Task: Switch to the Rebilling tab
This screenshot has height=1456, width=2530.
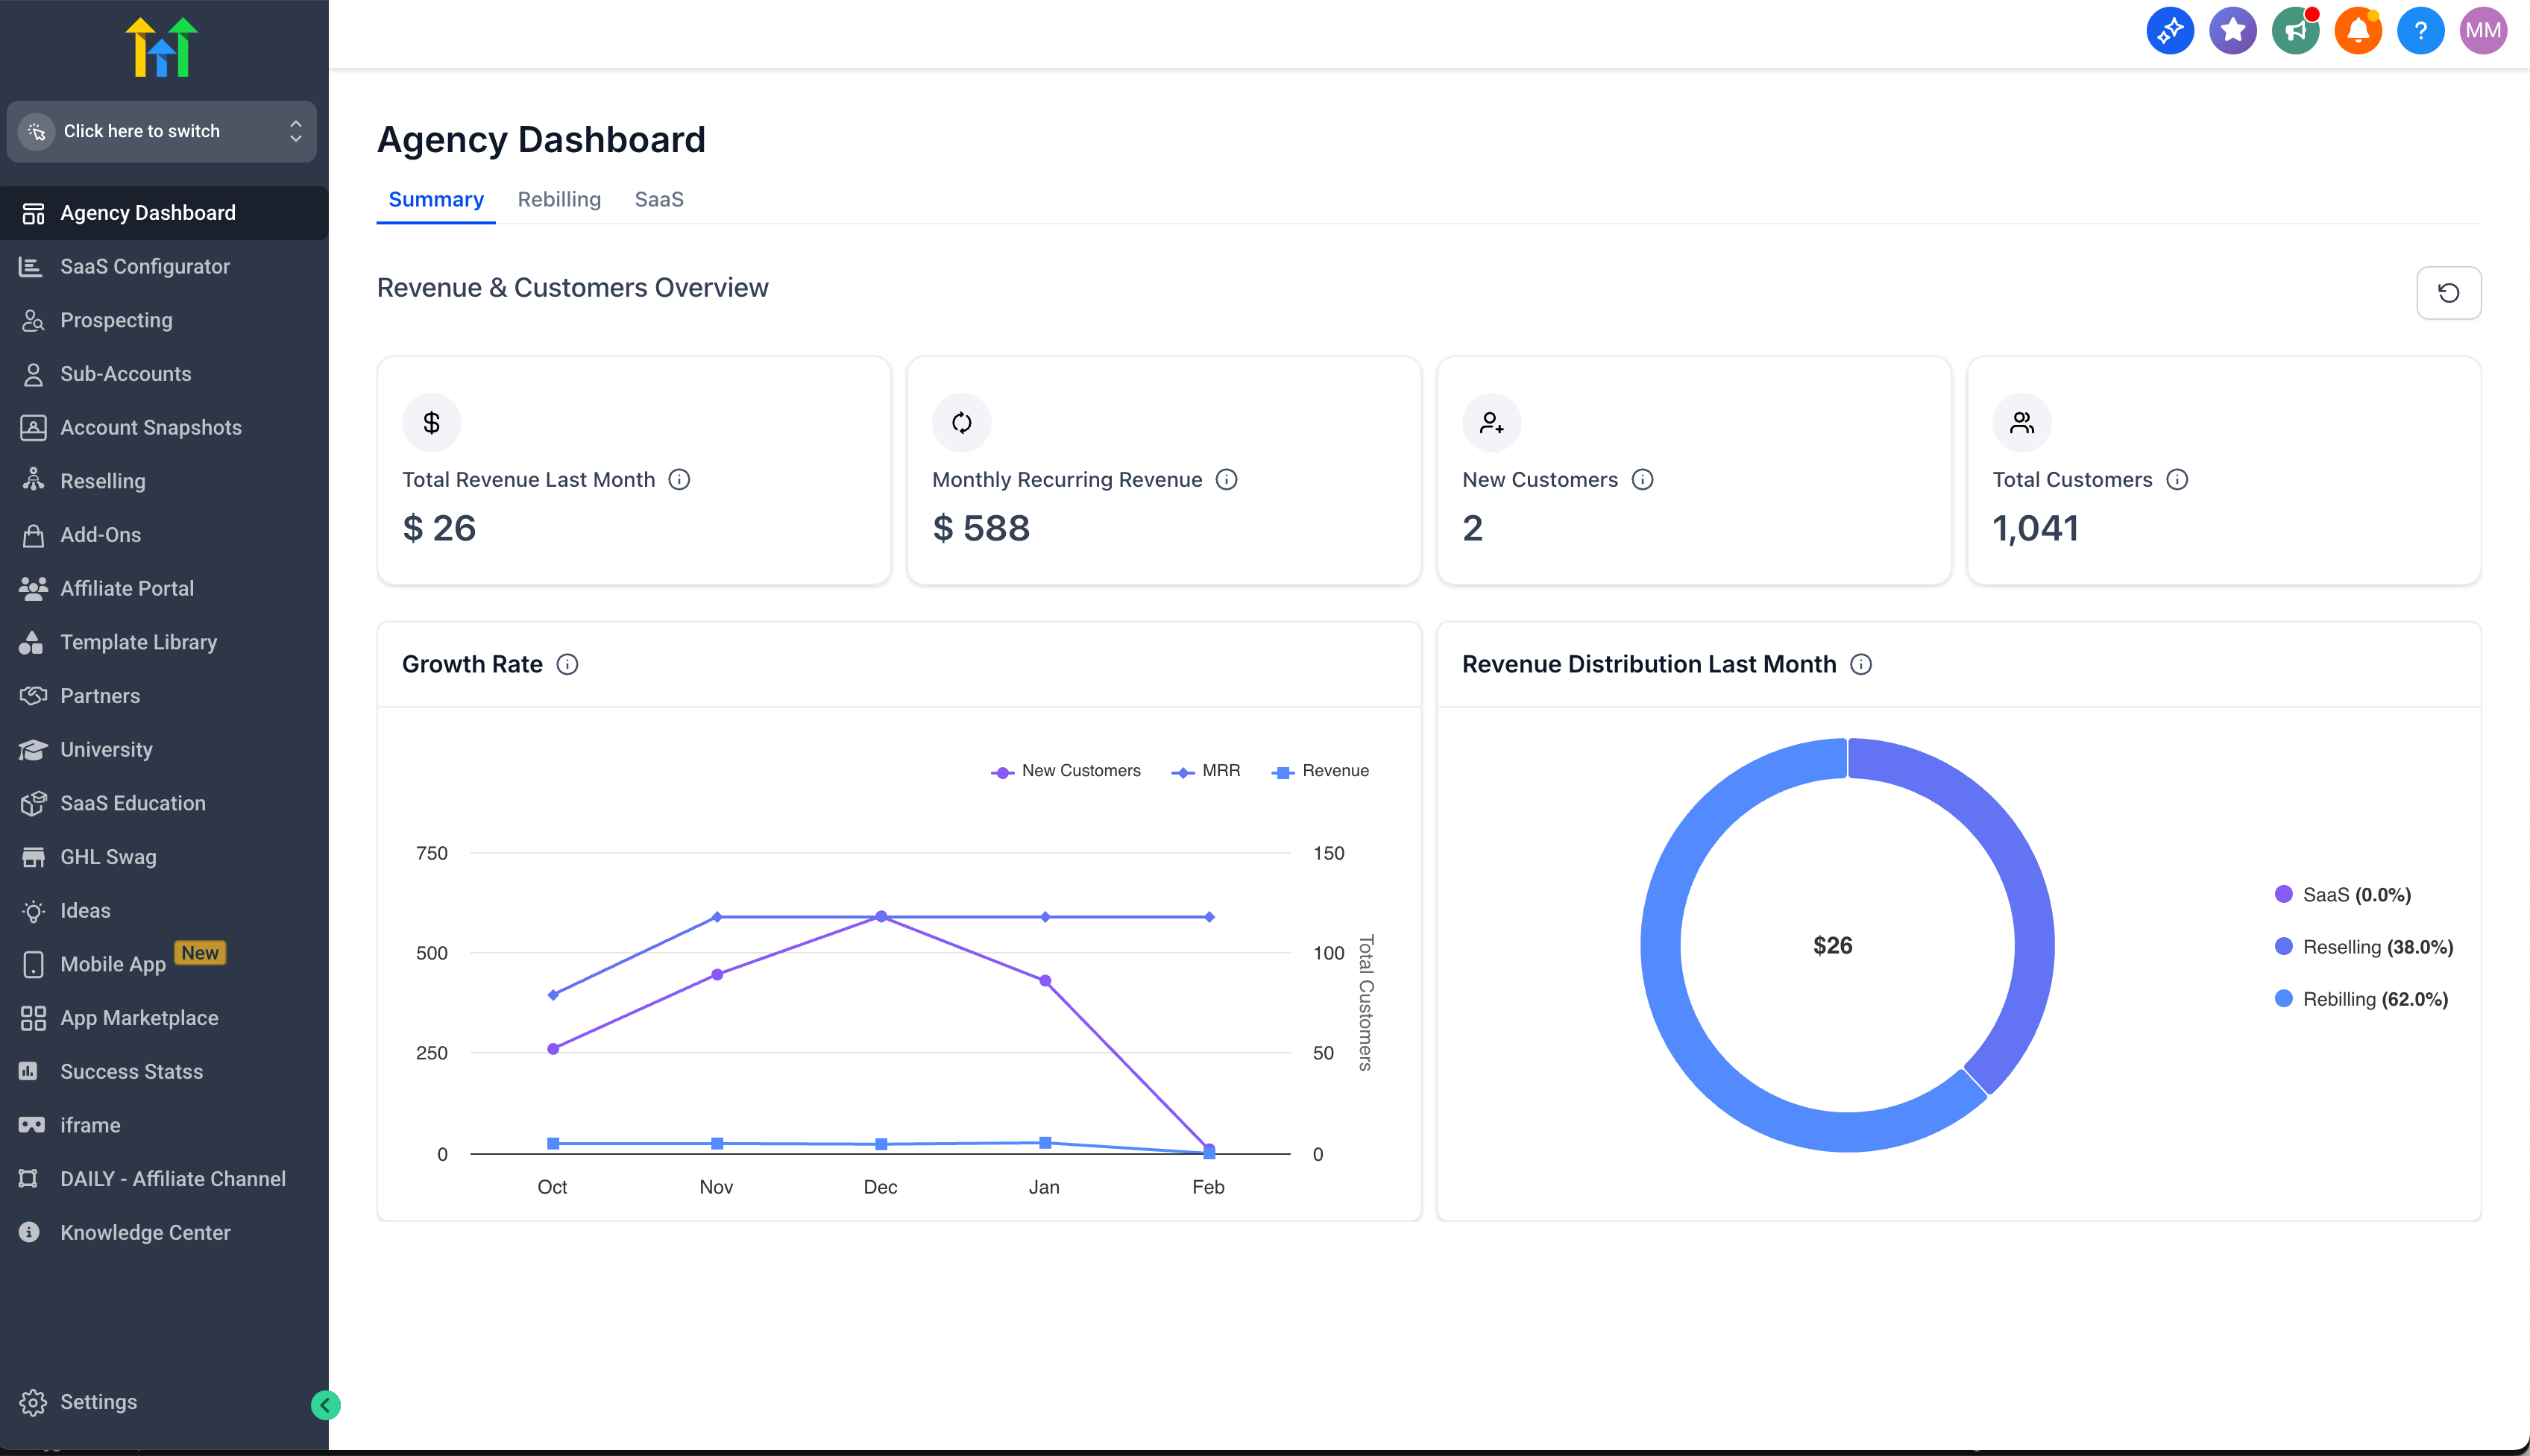Action: [559, 200]
